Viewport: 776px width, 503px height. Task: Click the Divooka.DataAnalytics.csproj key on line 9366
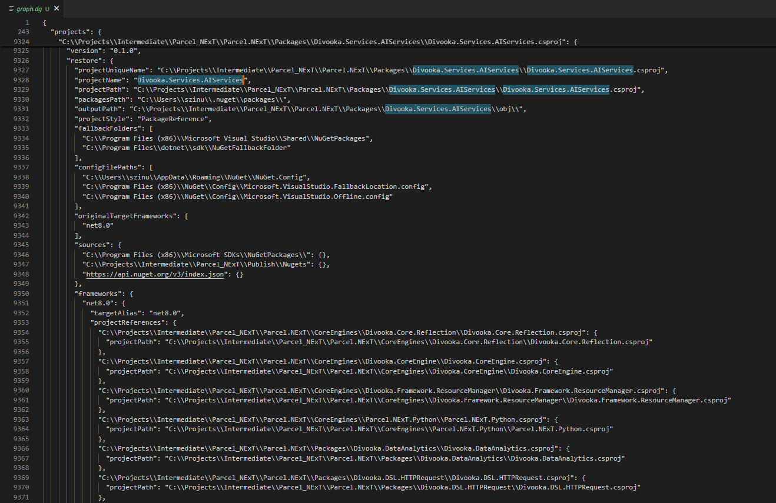pos(328,448)
